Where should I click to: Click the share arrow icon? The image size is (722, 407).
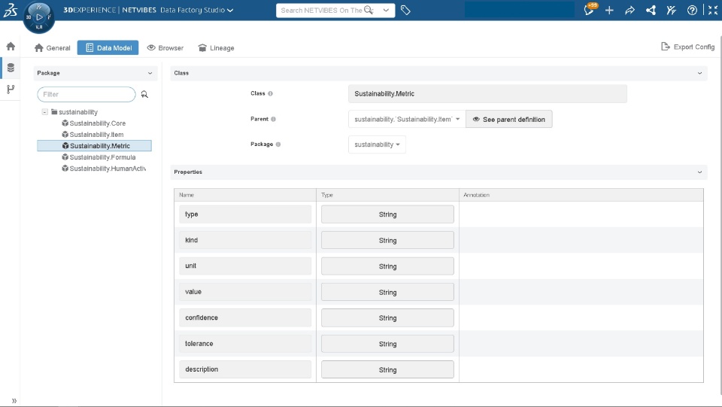(629, 10)
